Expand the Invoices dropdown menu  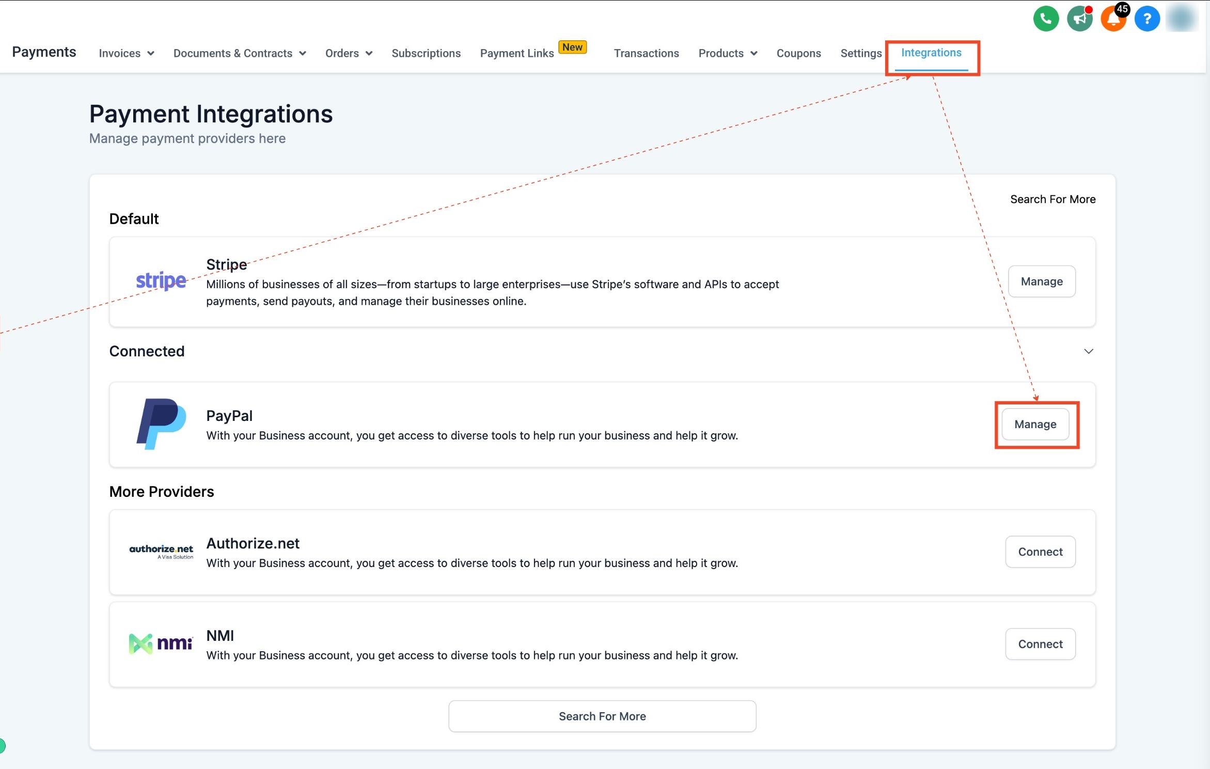pyautogui.click(x=126, y=53)
